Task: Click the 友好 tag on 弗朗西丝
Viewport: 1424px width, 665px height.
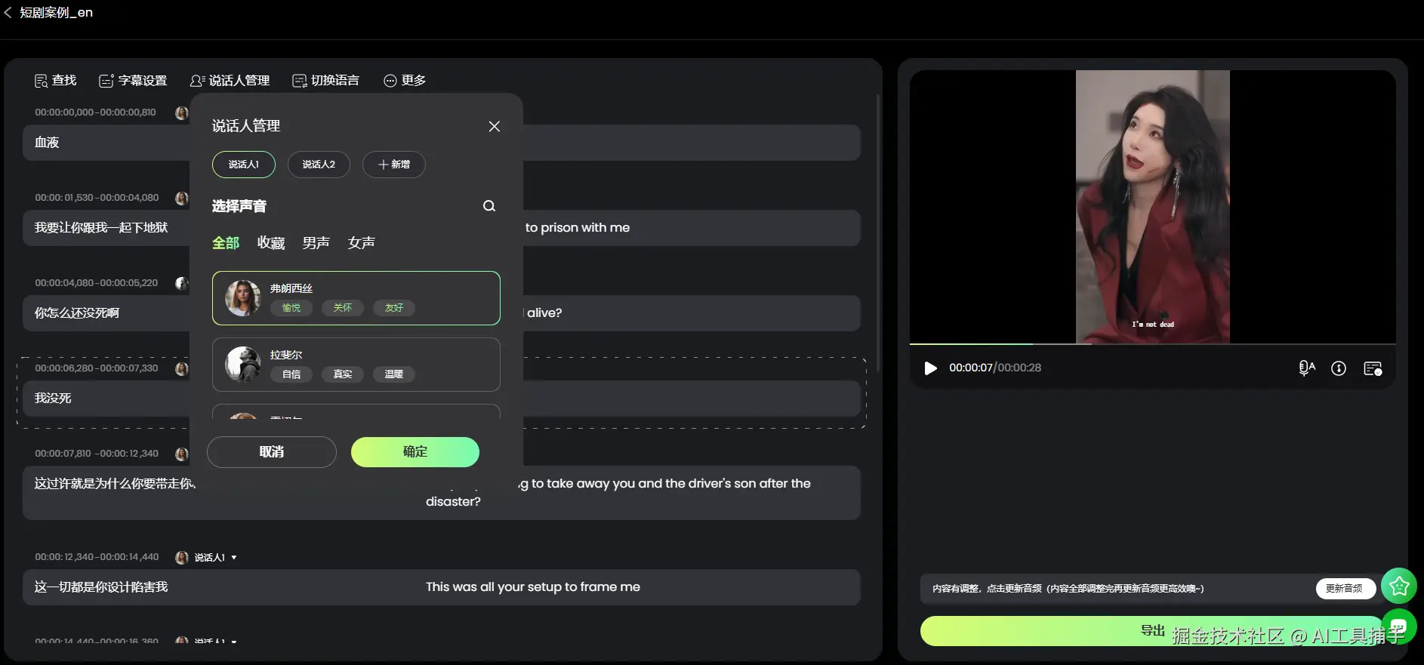Action: [x=394, y=308]
